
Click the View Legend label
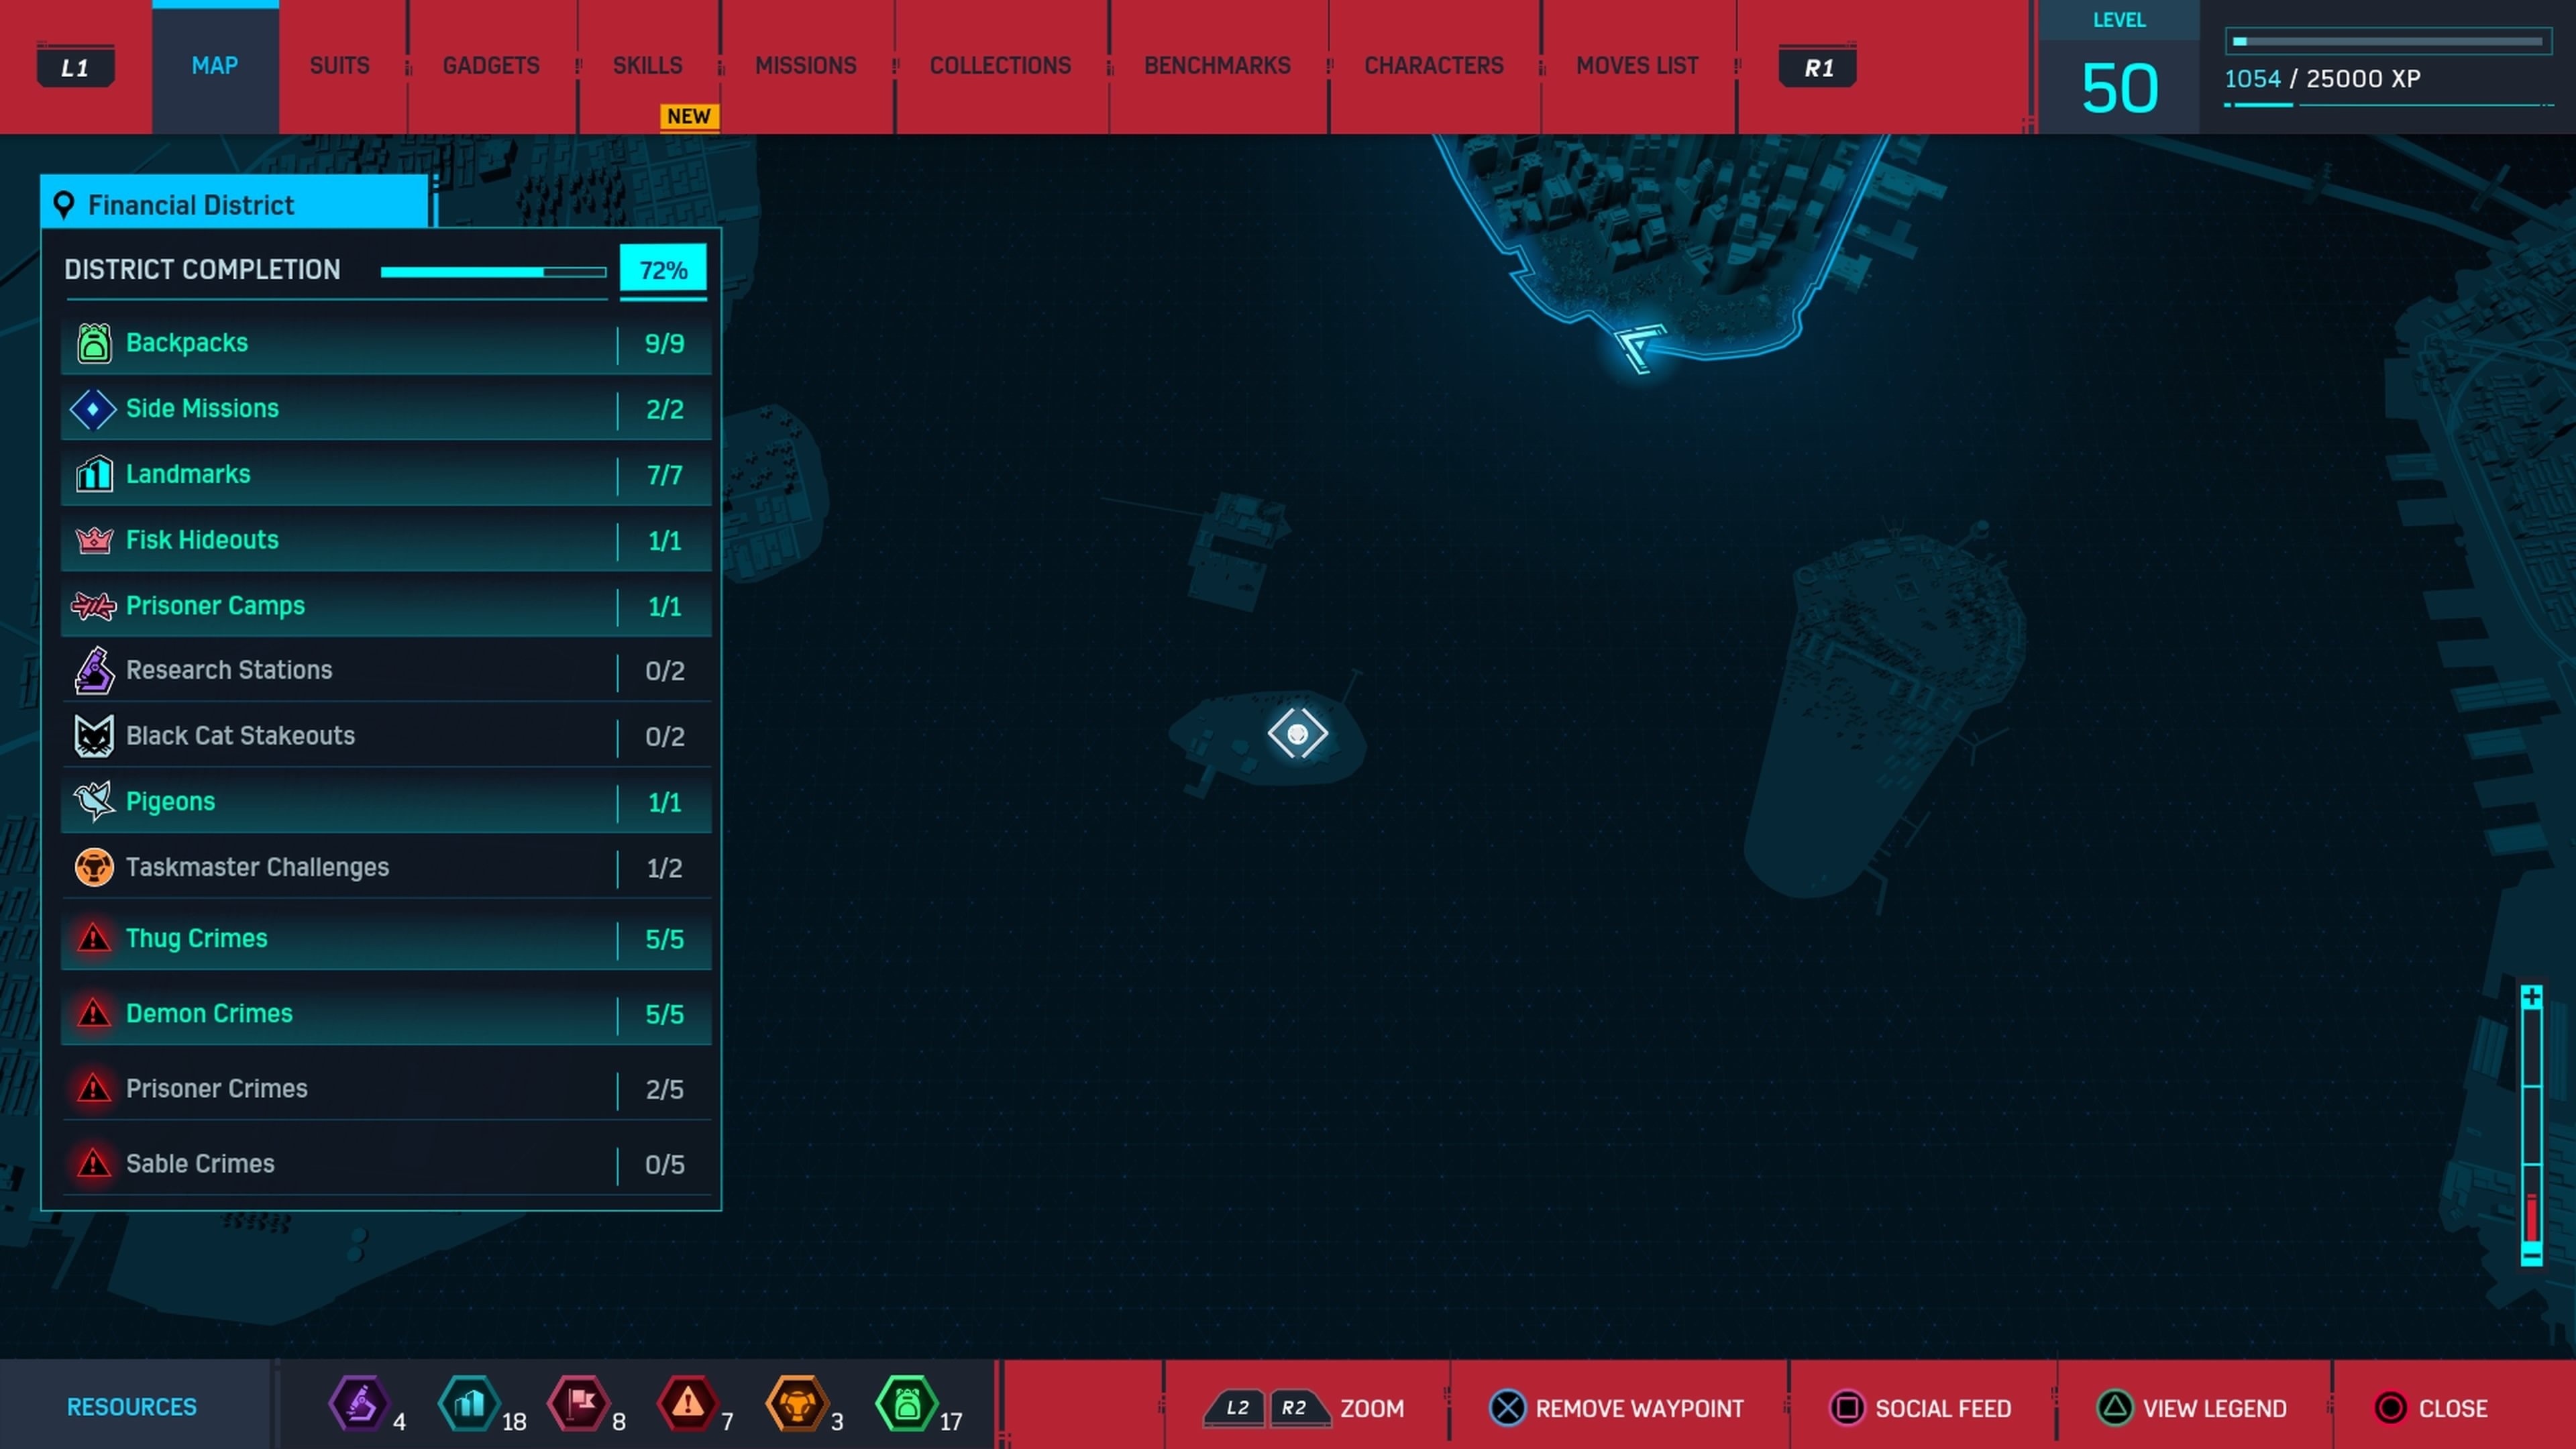pos(2214,1408)
